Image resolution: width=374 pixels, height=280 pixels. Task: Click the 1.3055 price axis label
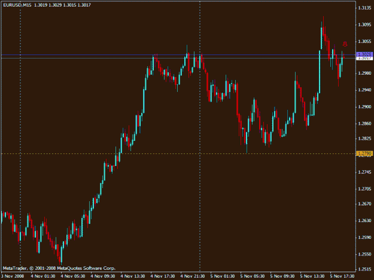pos(364,42)
